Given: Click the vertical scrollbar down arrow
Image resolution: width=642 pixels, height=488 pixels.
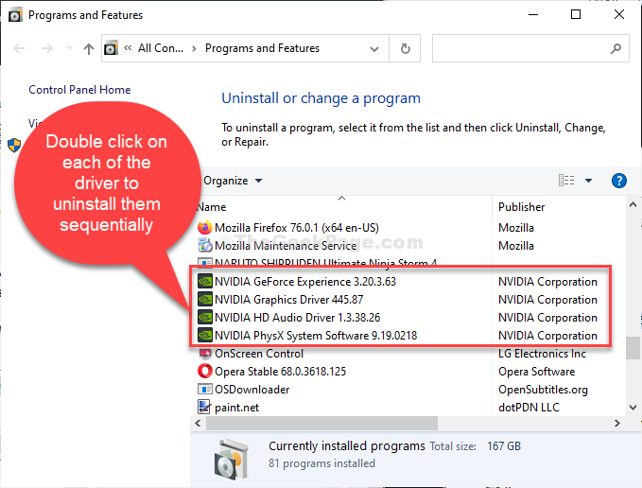Looking at the screenshot, I should click(633, 408).
